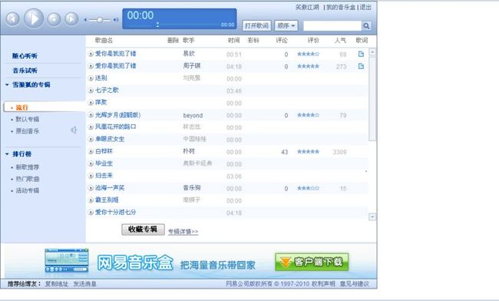Skip to the previous track

tap(12, 19)
